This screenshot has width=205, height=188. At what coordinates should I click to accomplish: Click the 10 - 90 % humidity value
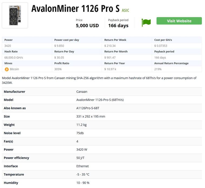pyautogui.click(x=83, y=183)
